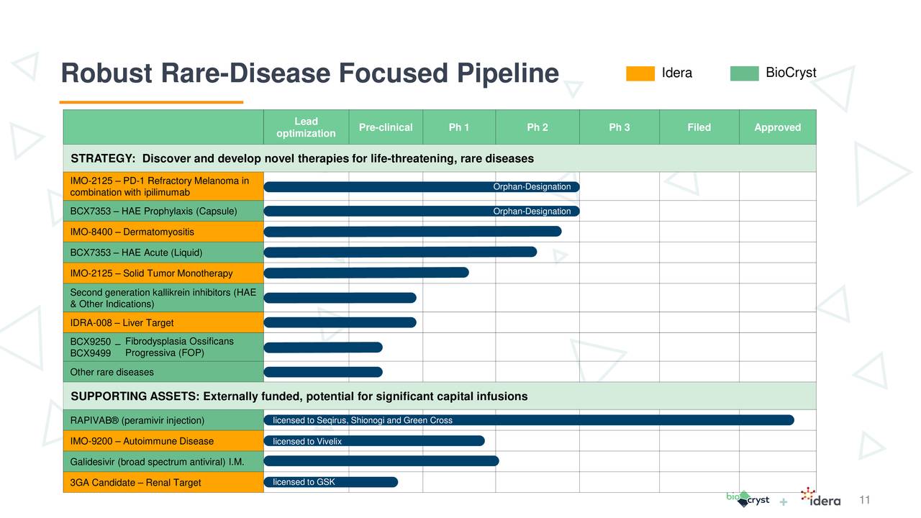Select 'Other rare diseases' row label
Viewport: 921px width, 518px height.
point(163,372)
